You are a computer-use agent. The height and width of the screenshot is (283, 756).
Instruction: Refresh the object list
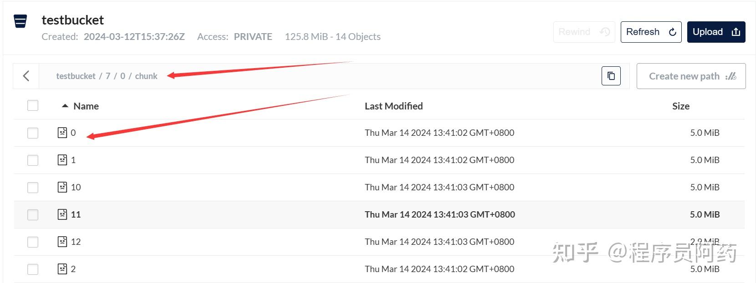click(x=651, y=32)
